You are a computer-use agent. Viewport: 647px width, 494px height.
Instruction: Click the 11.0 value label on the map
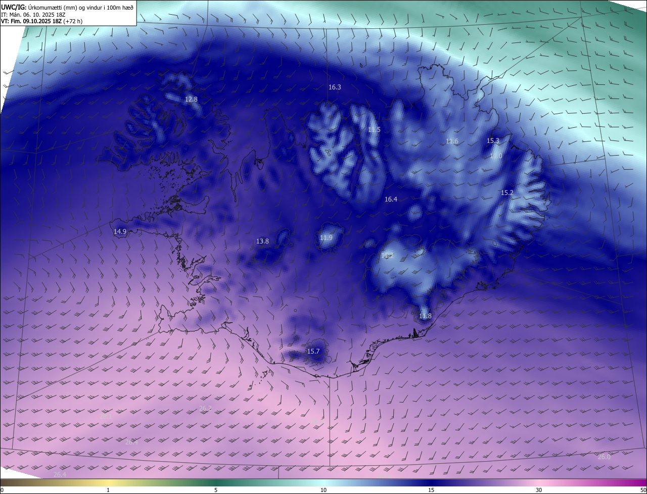click(x=496, y=156)
